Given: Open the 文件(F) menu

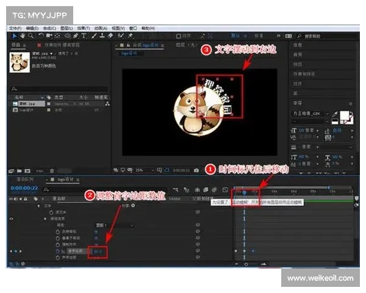Looking at the screenshot, I should coord(15,28).
